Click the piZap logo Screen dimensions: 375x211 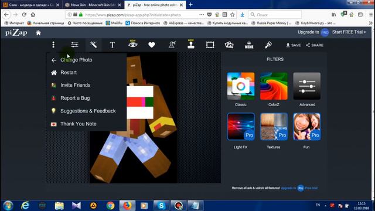coord(16,33)
